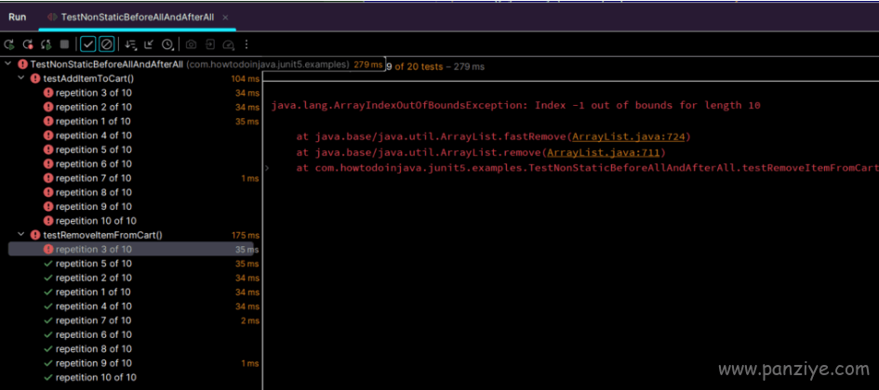Viewport: 879px width, 390px height.
Task: Click the 2 ms duration of passed repetition 7
Action: [250, 320]
